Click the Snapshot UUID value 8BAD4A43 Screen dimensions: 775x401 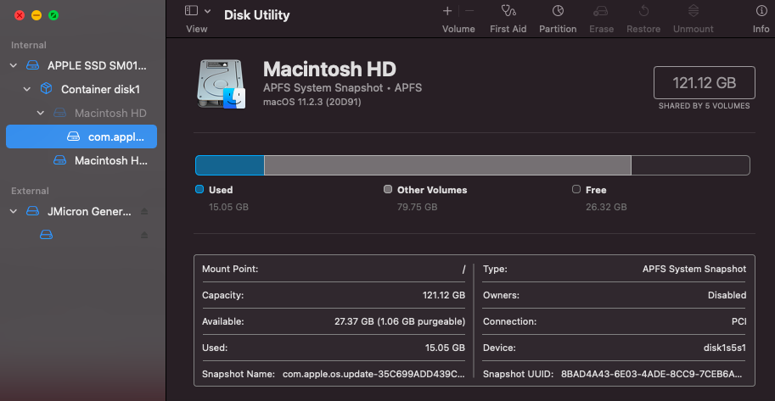pyautogui.click(x=651, y=375)
